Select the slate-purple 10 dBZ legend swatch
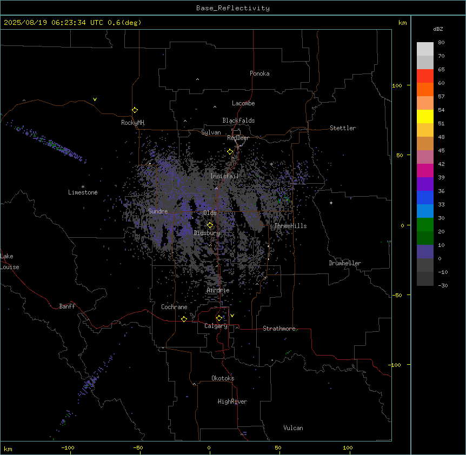The height and width of the screenshot is (455, 466). point(425,252)
